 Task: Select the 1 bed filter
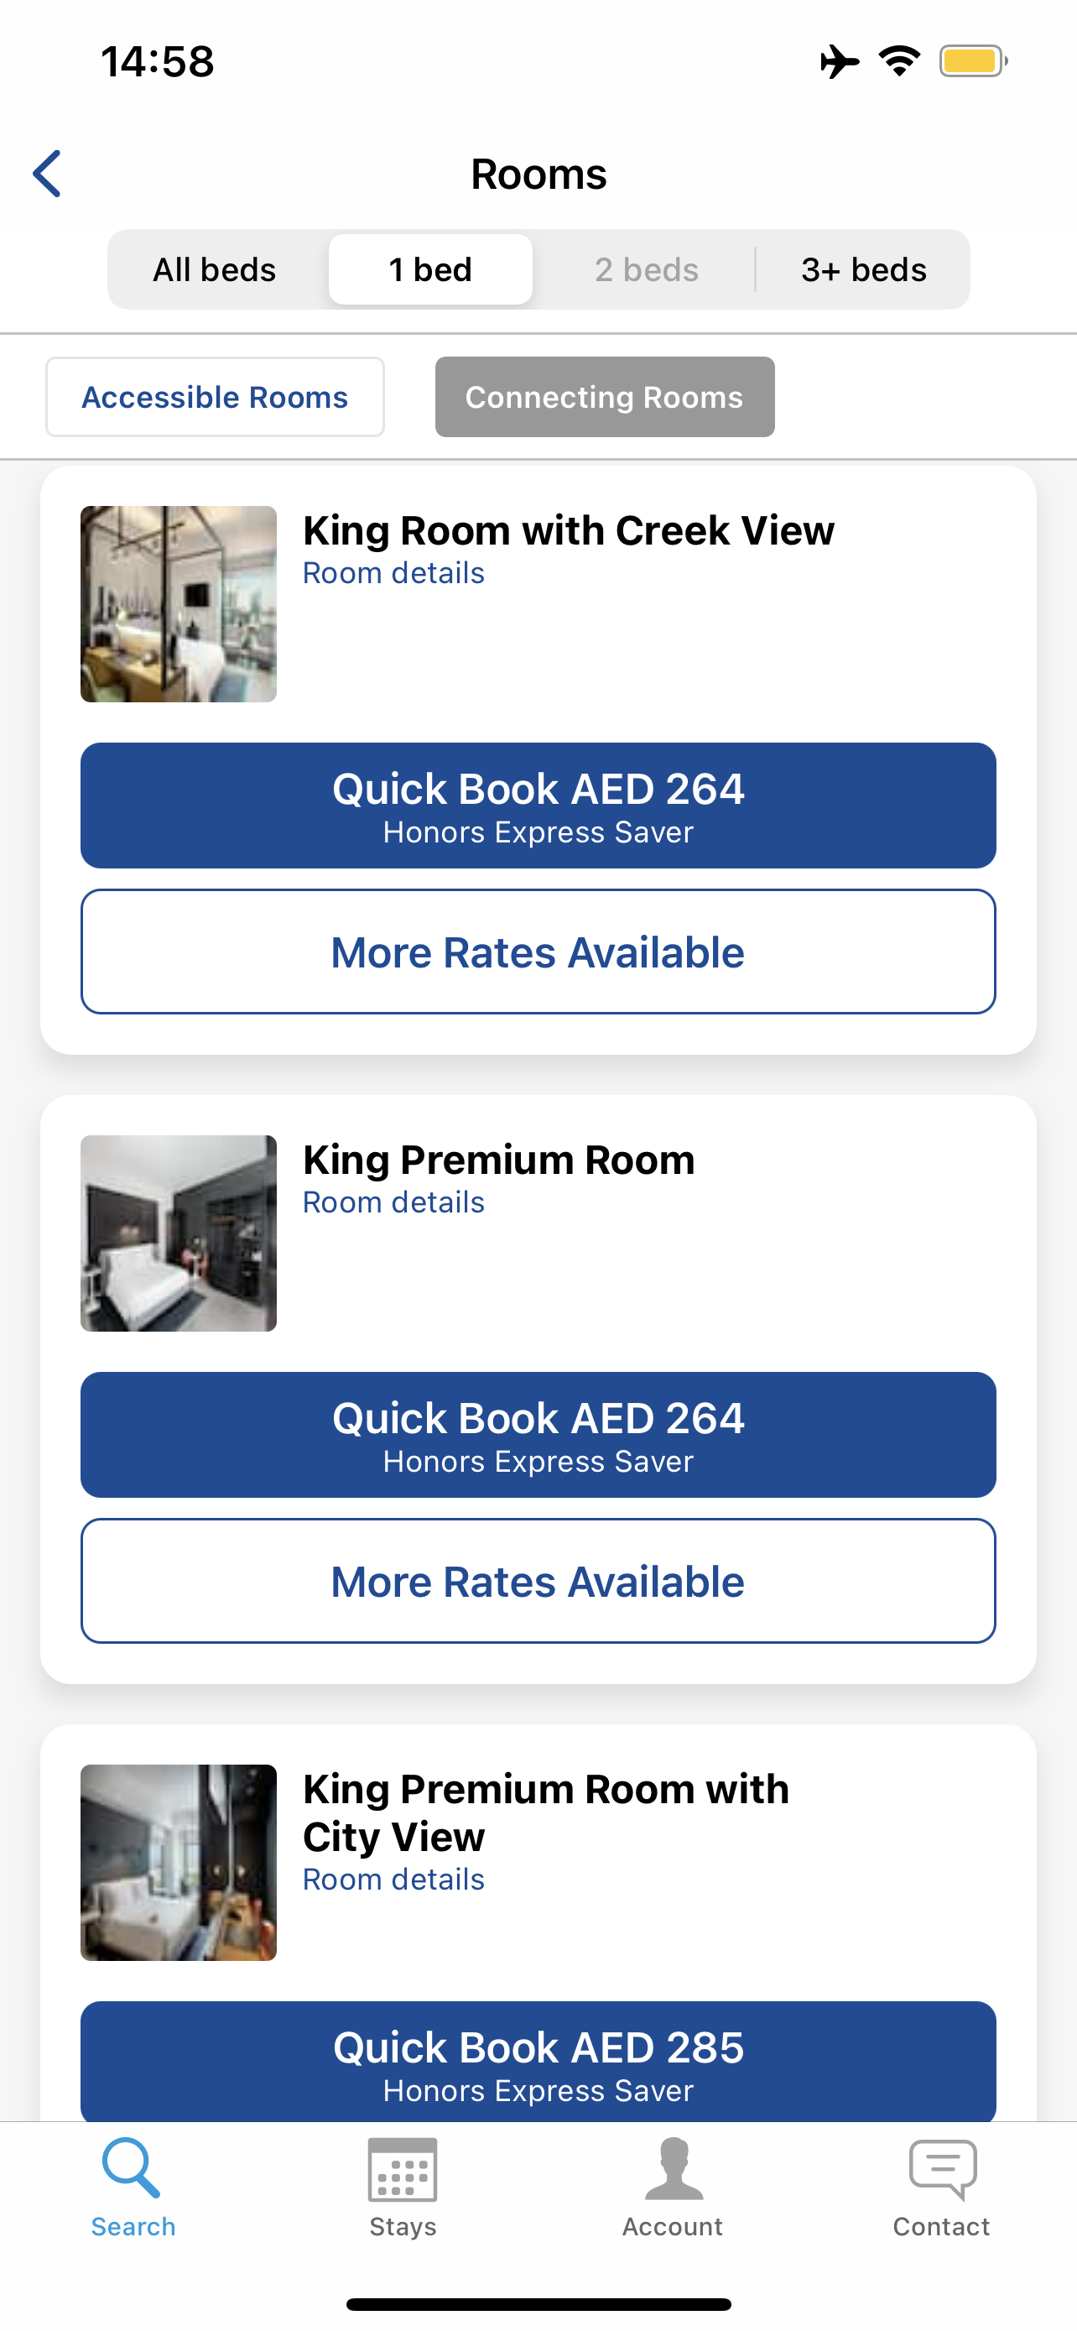point(430,269)
